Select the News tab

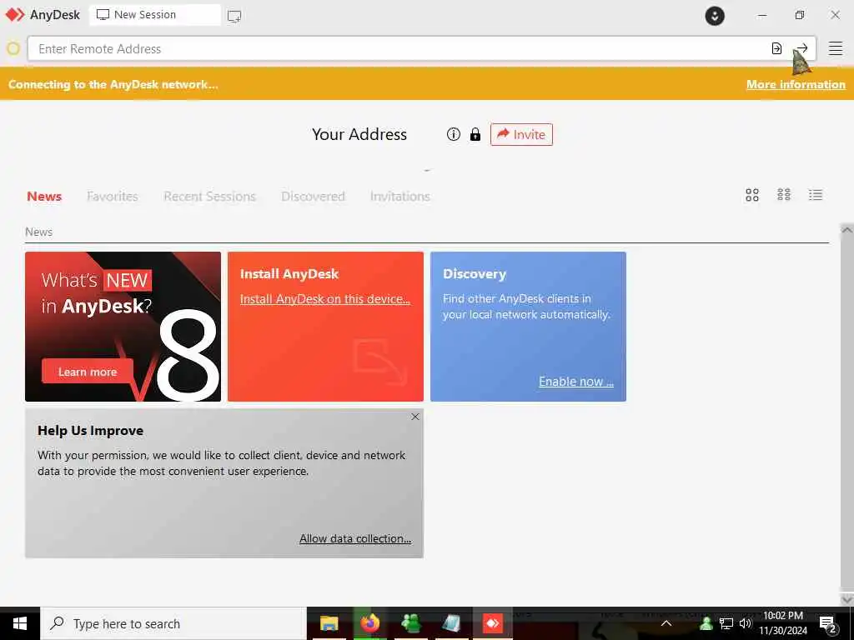44,197
